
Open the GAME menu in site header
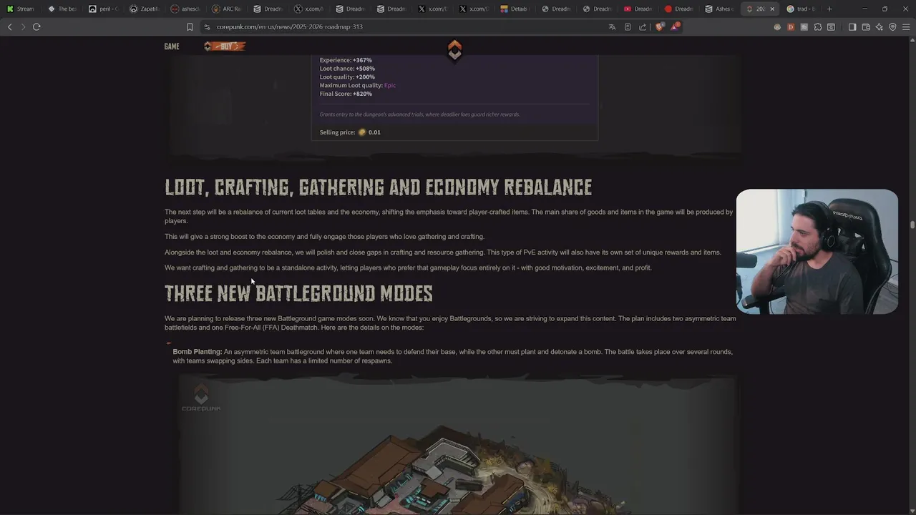point(172,46)
